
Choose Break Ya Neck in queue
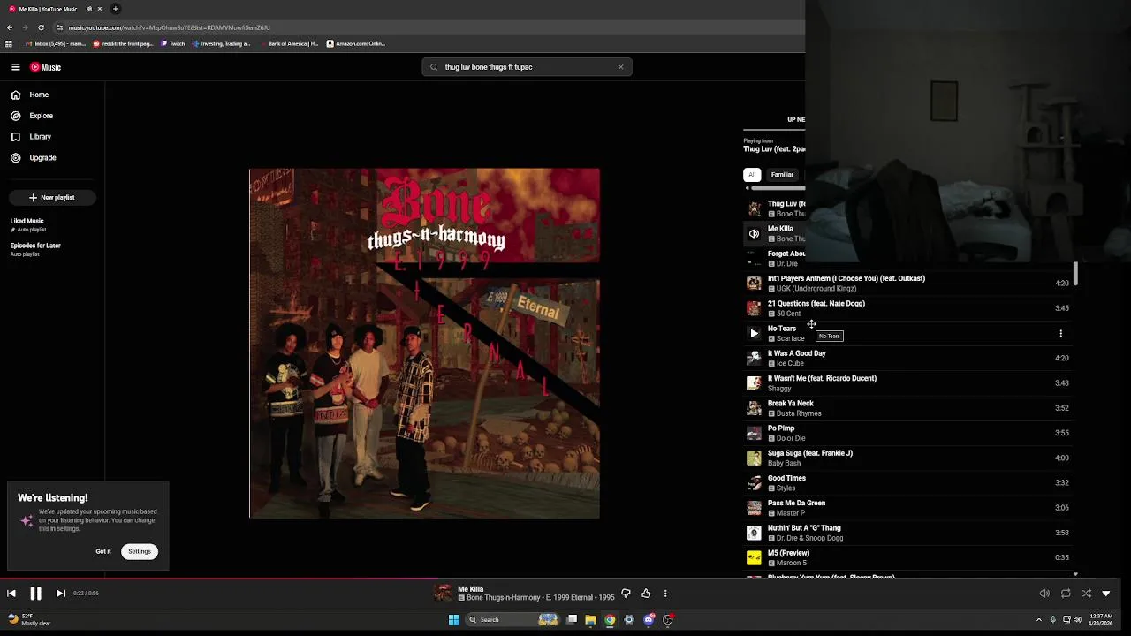pos(909,408)
